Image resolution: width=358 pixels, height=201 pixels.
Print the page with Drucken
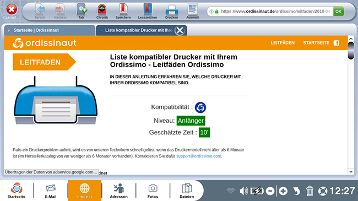[171, 12]
